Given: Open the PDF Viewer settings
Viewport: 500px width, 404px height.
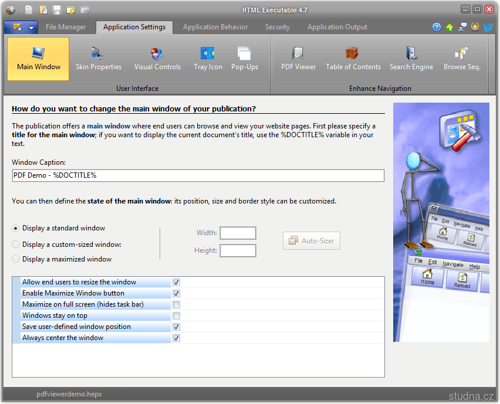Looking at the screenshot, I should (298, 59).
